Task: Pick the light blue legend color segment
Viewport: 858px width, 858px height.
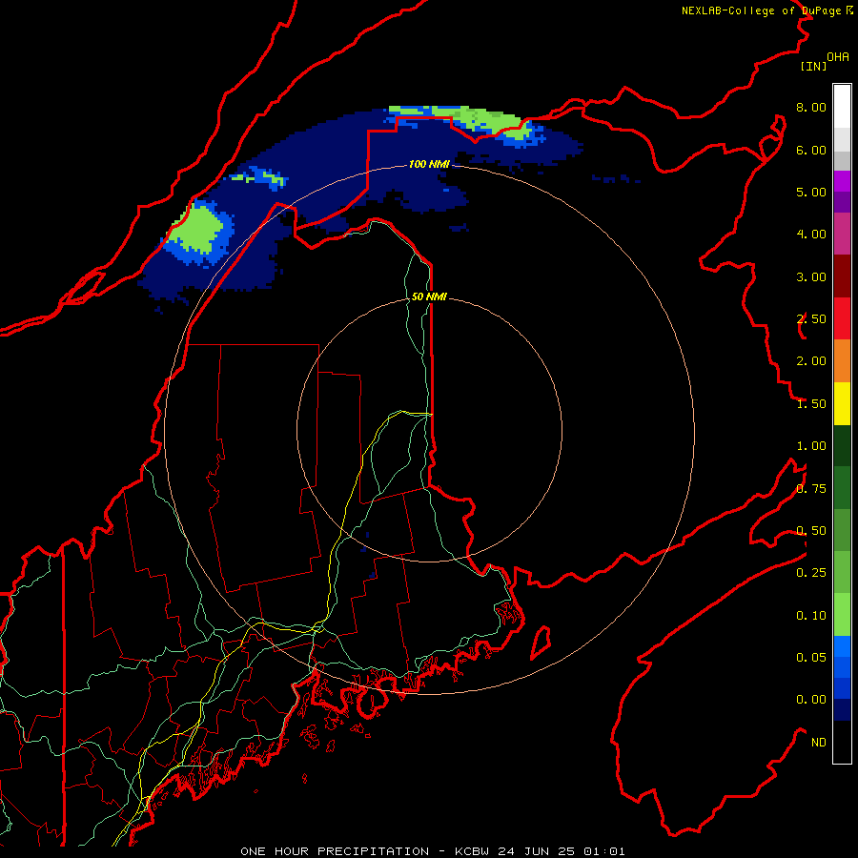Action: [842, 646]
